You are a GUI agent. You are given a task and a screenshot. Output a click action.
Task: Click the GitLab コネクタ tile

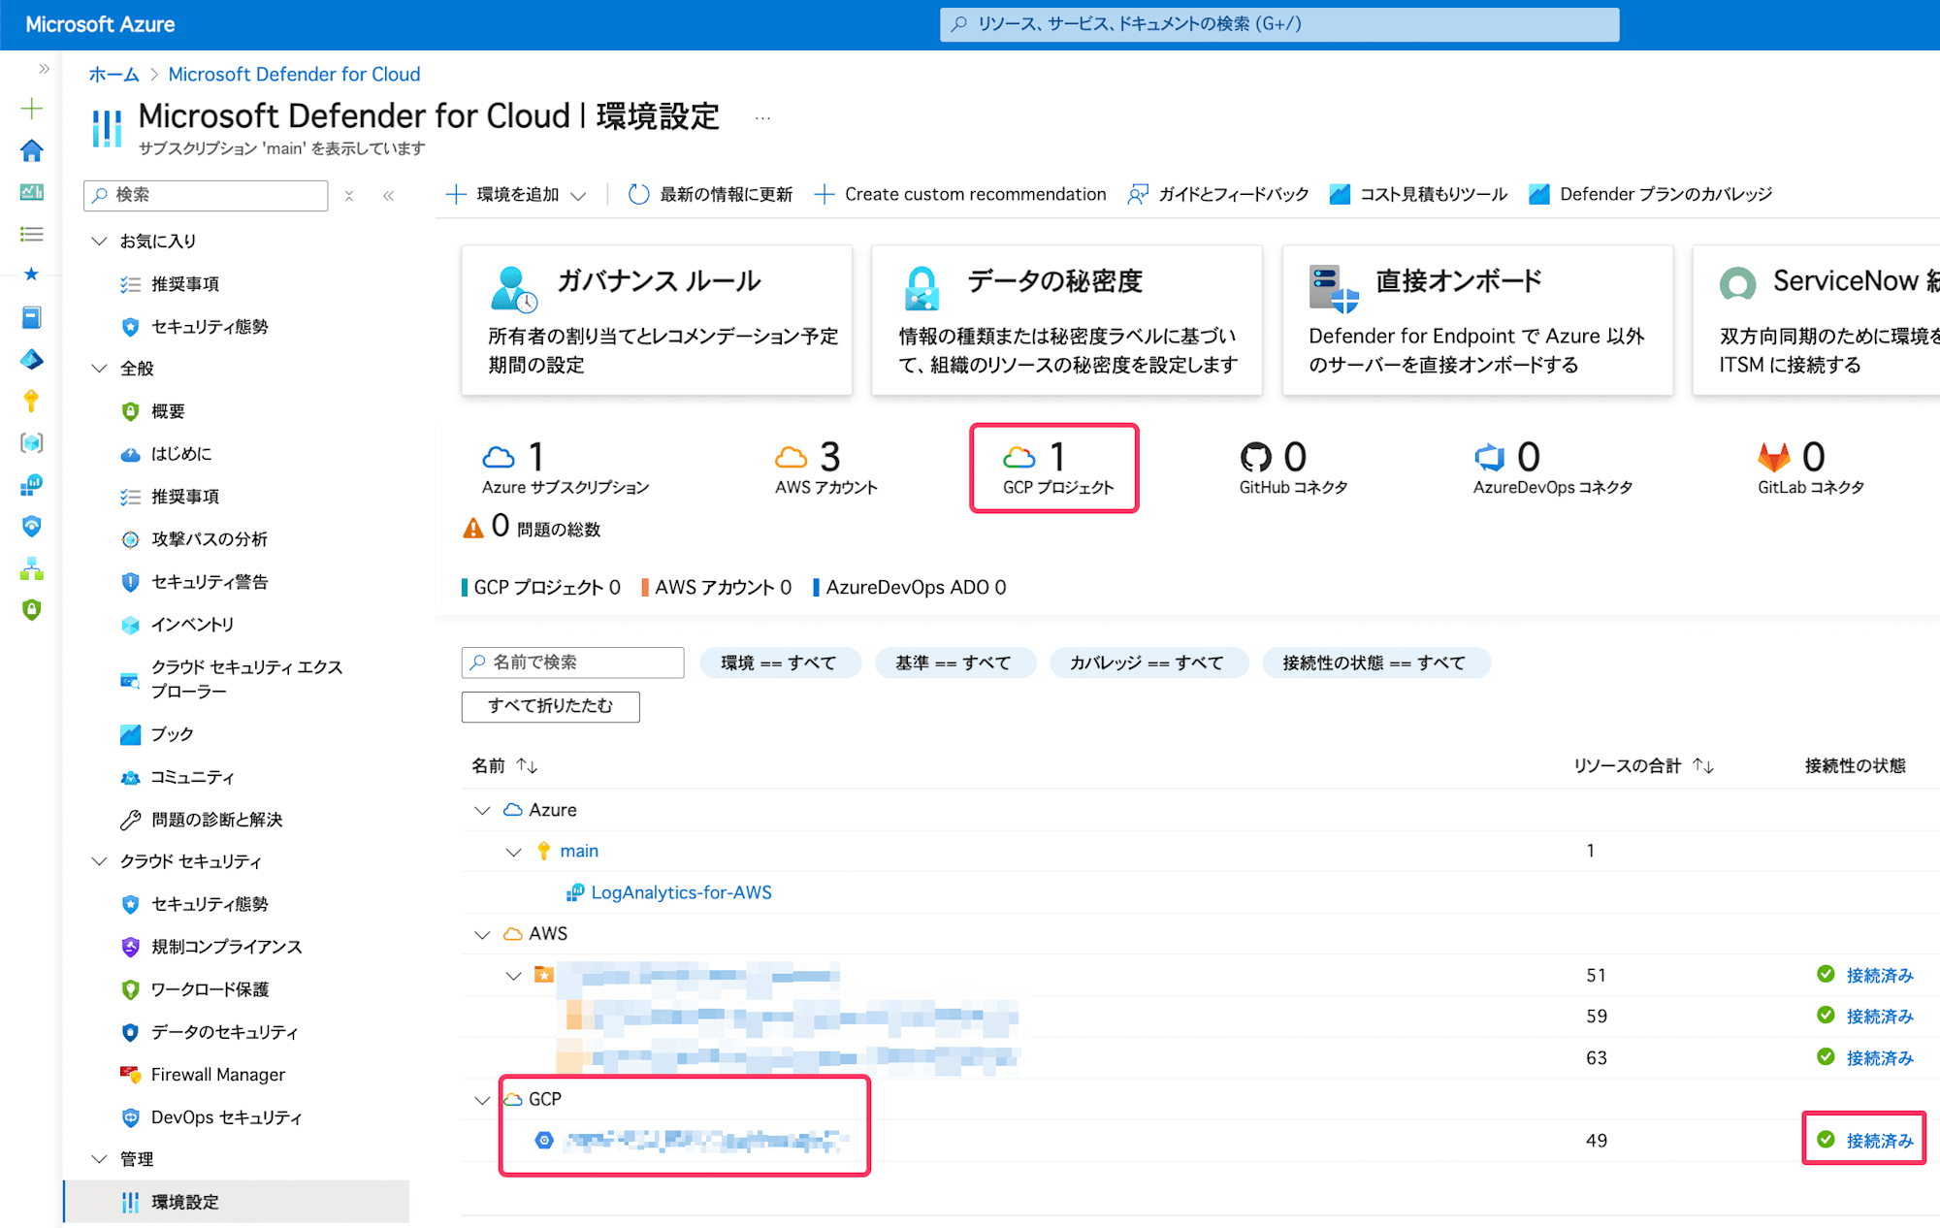1811,468
